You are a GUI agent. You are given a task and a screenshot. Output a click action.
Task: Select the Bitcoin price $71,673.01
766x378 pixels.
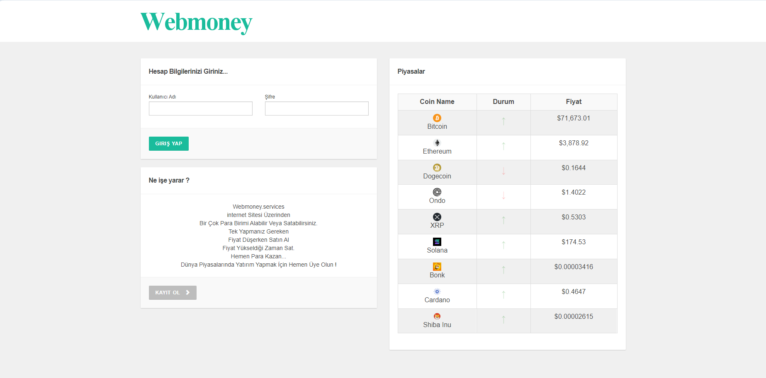click(574, 118)
